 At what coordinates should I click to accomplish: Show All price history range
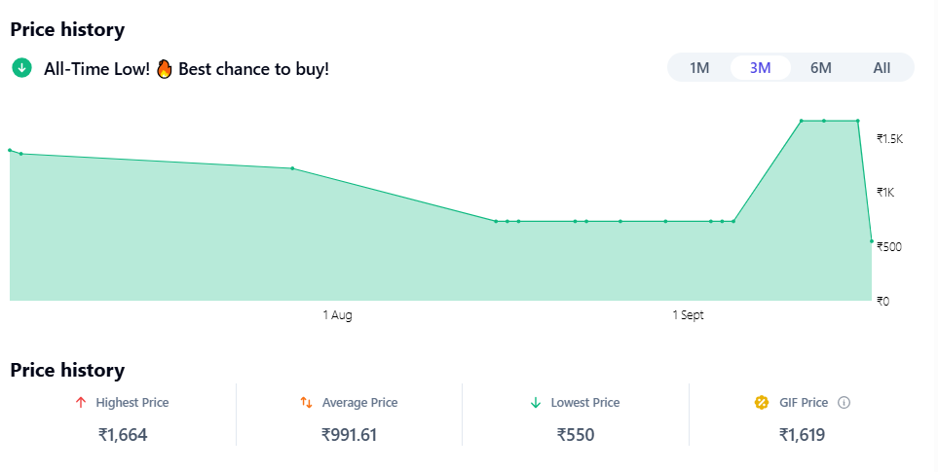(x=882, y=68)
